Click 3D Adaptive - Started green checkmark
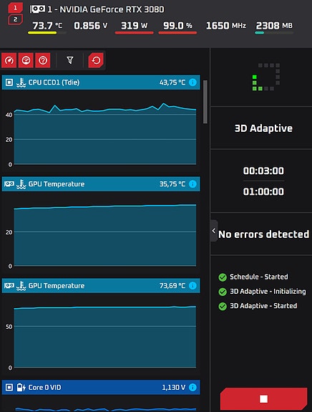Viewport: 312px width, 412px height. (223, 306)
